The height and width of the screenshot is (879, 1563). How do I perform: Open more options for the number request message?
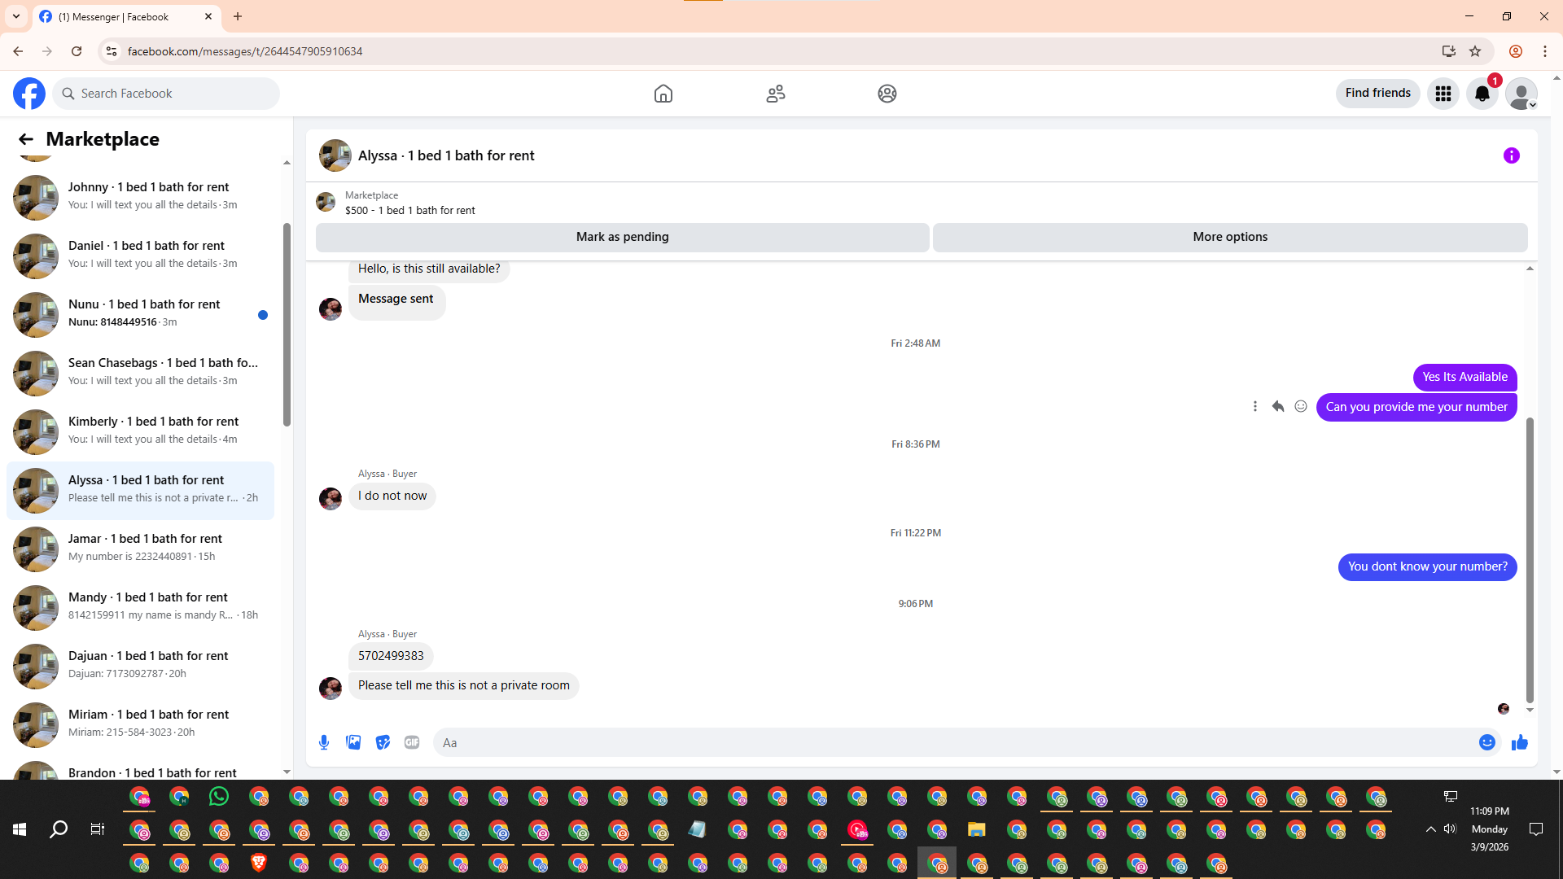(x=1254, y=406)
